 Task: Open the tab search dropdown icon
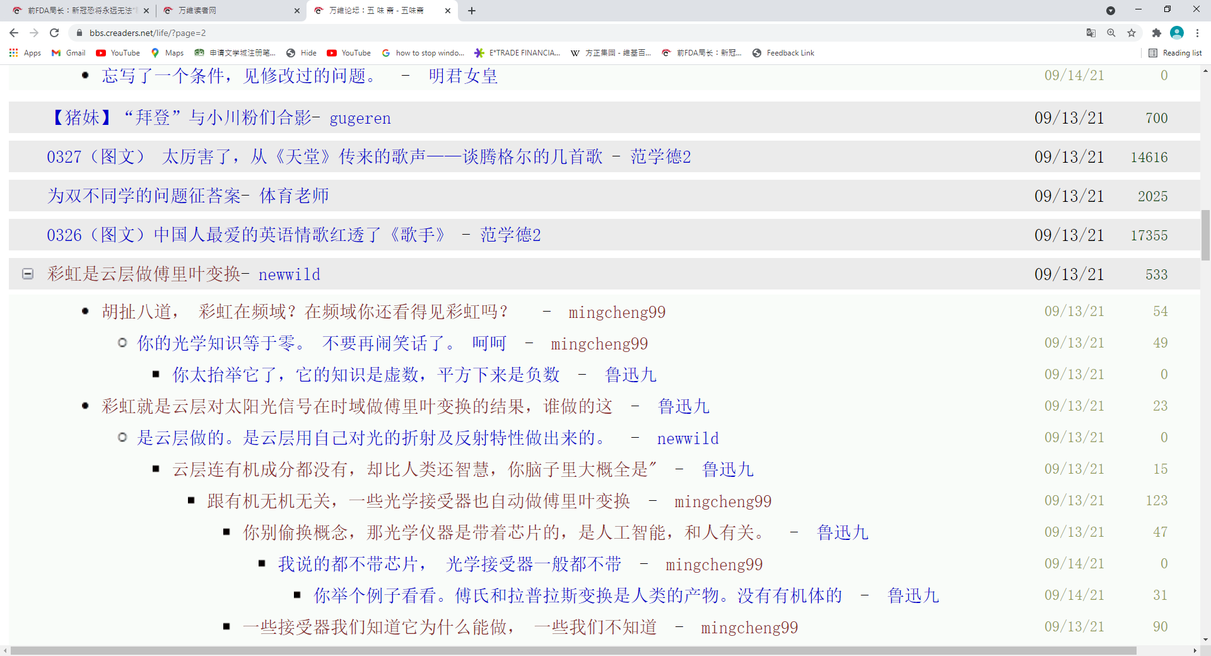point(1111,10)
